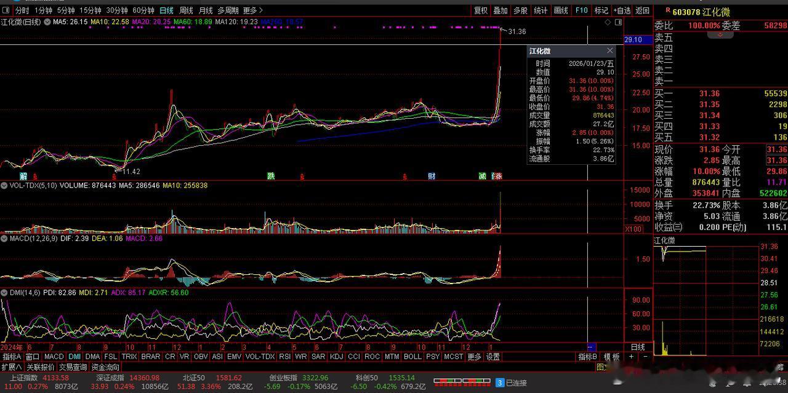Click the blue connection status icon
The height and width of the screenshot is (393, 788).
coord(500,383)
